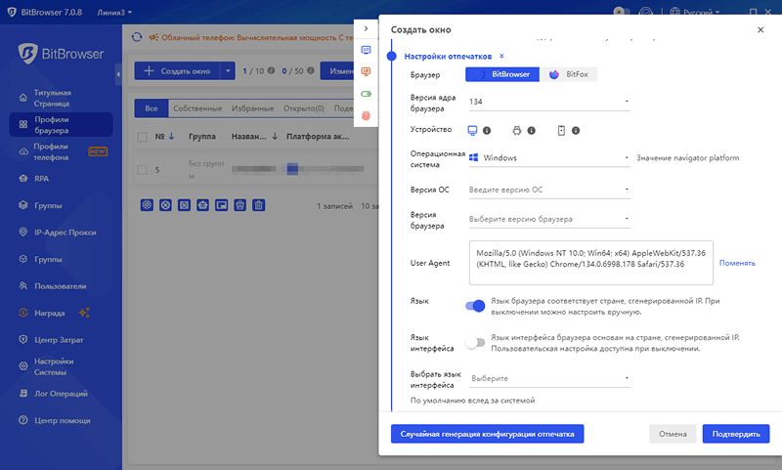Click the blue monitor icon in side strip
The width and height of the screenshot is (782, 470).
click(x=367, y=50)
